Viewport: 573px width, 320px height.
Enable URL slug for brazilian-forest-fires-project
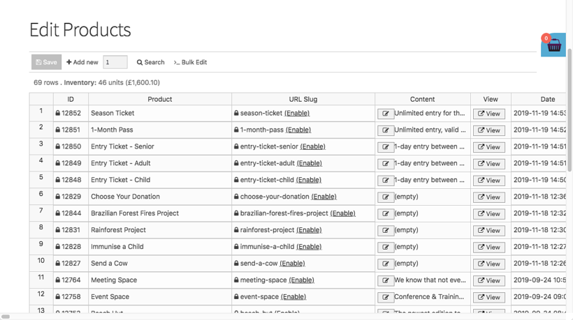343,213
